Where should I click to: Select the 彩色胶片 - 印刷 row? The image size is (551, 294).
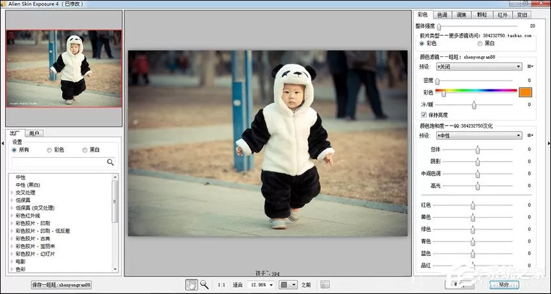tap(32, 223)
